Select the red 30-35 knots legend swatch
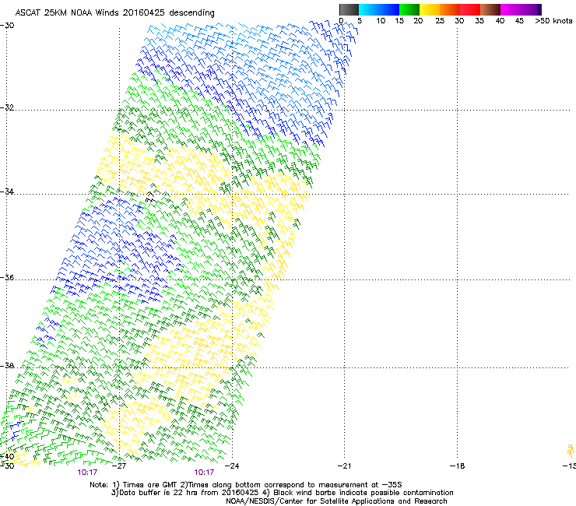Screen dimensions: 576x506 [470, 9]
